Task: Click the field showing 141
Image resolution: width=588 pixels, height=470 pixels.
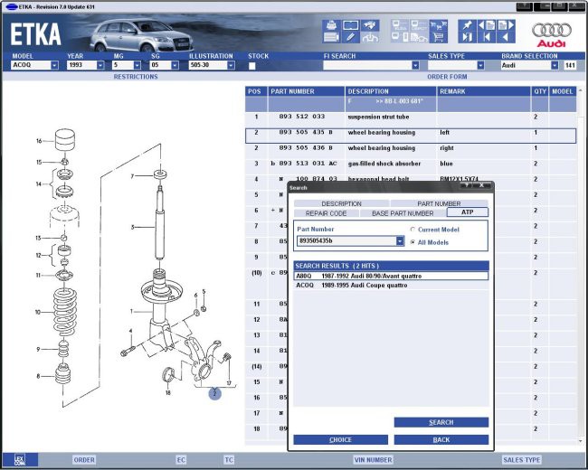Action: pyautogui.click(x=570, y=65)
